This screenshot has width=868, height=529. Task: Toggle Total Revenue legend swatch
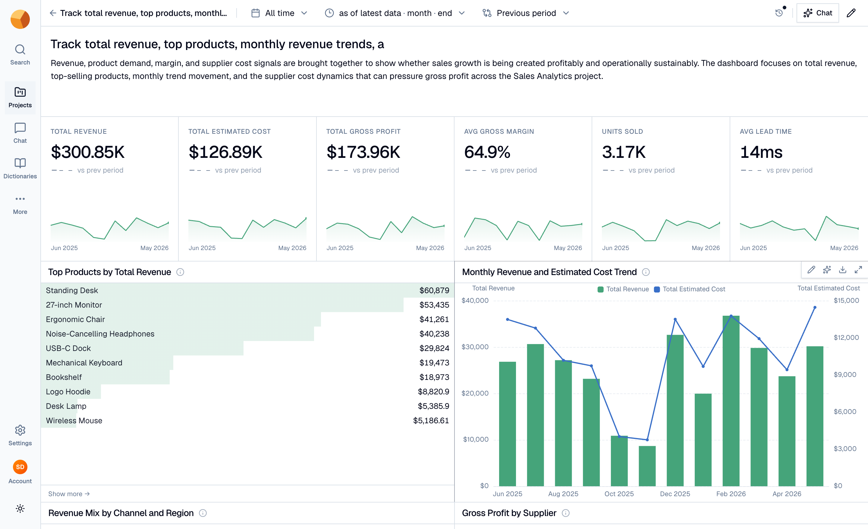[601, 289]
